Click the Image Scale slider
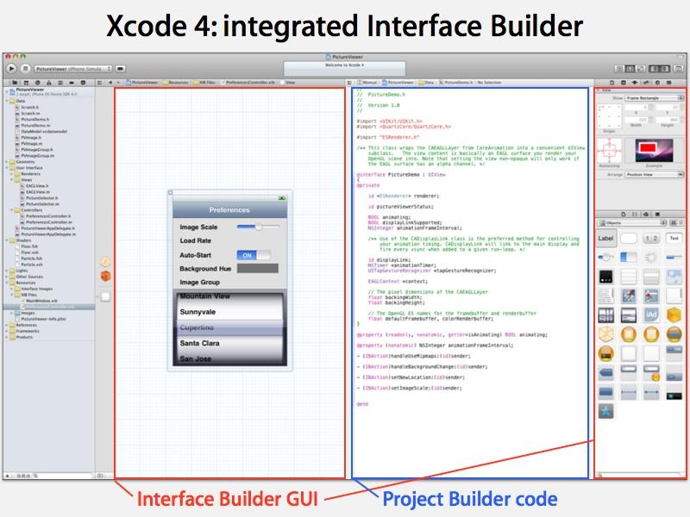Viewport: 690px width, 517px height. pos(258,227)
